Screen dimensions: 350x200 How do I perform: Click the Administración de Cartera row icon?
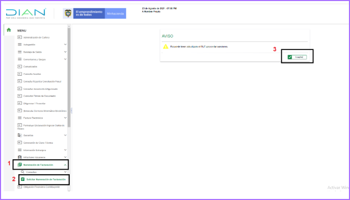[20, 37]
